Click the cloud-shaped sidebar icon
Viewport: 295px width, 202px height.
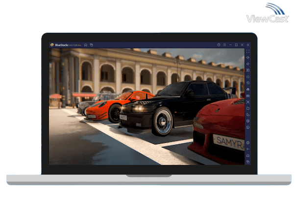[x=248, y=89]
